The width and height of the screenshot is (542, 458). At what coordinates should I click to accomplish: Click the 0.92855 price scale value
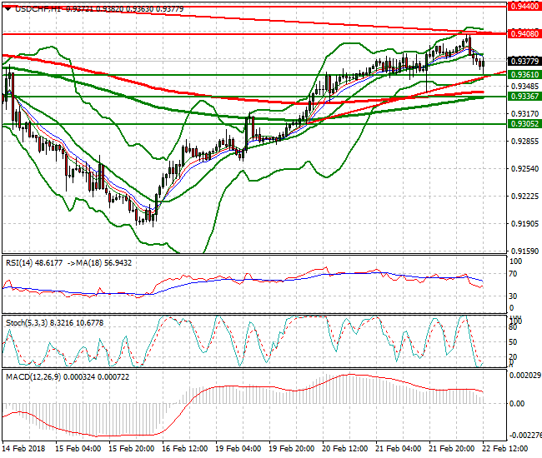[524, 142]
